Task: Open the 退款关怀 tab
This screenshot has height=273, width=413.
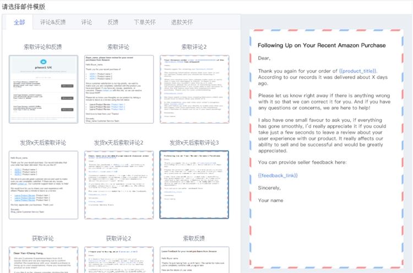Action: [x=182, y=22]
